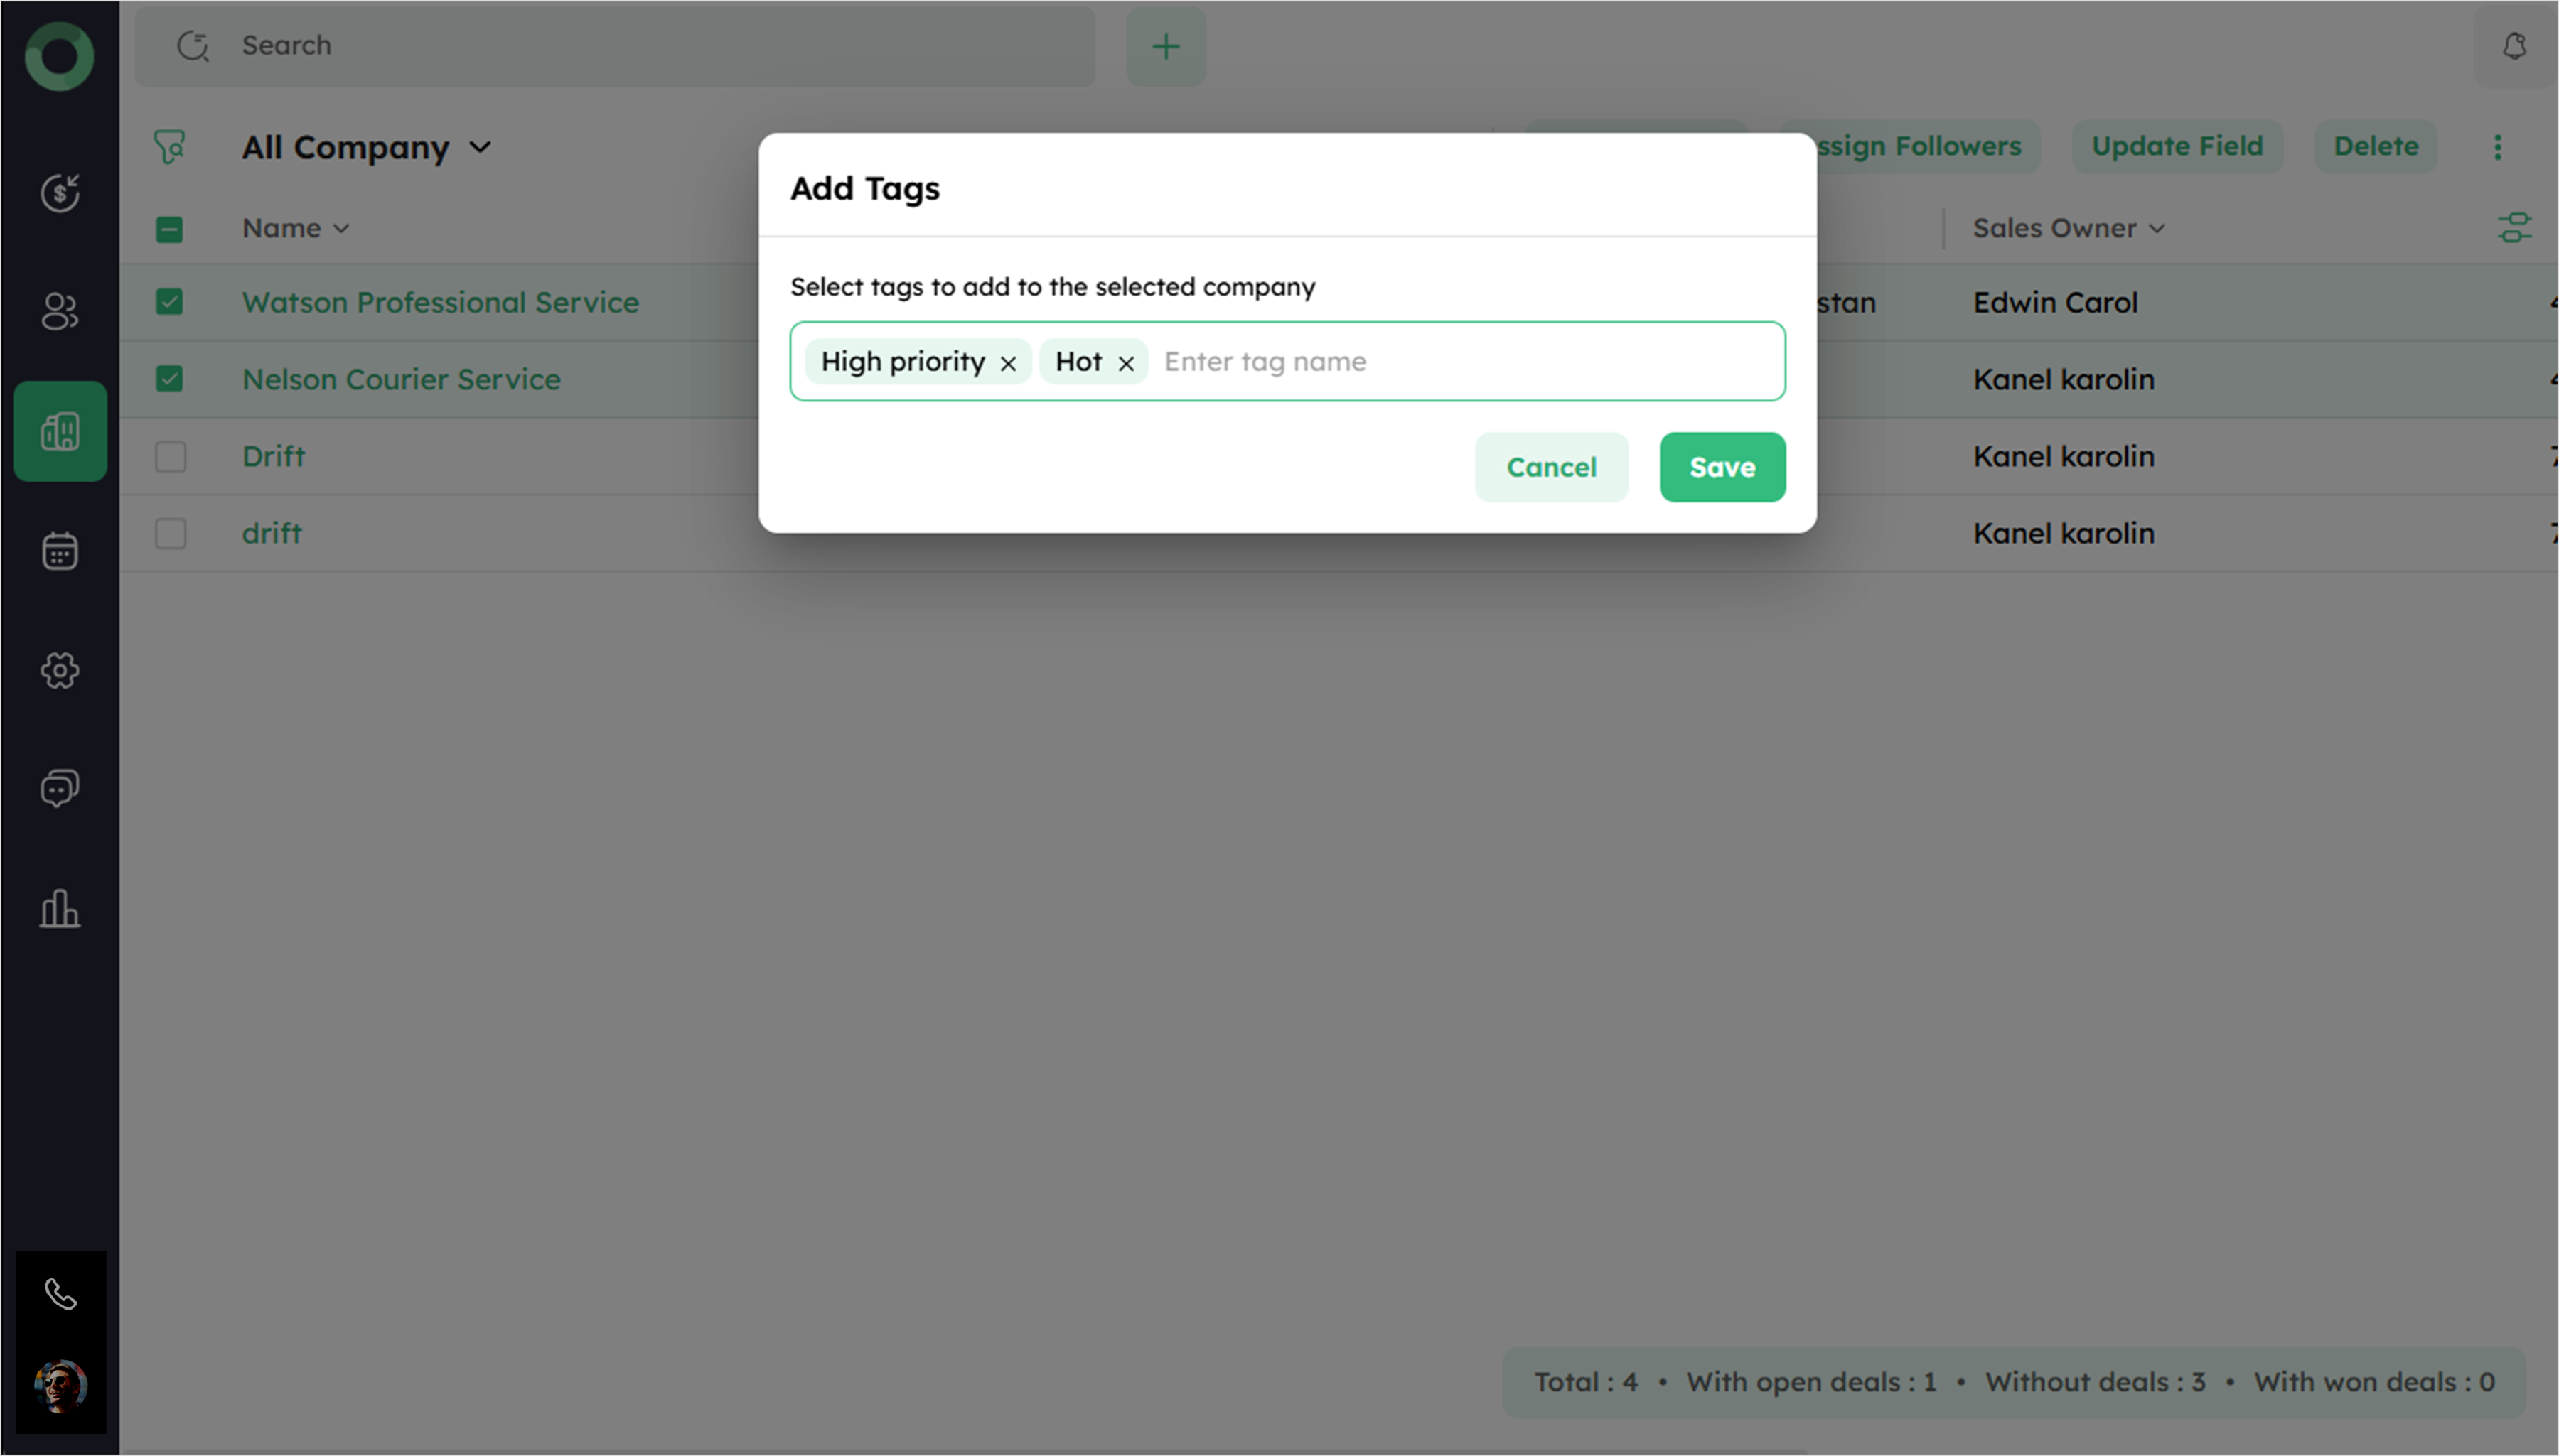Expand the All Company view dropdown

480,147
